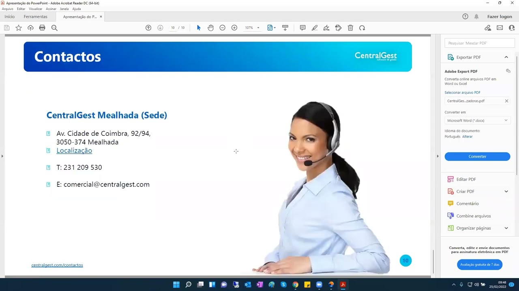Zoom in with plus button
Screen dimensions: 519x291
[x=234, y=28]
